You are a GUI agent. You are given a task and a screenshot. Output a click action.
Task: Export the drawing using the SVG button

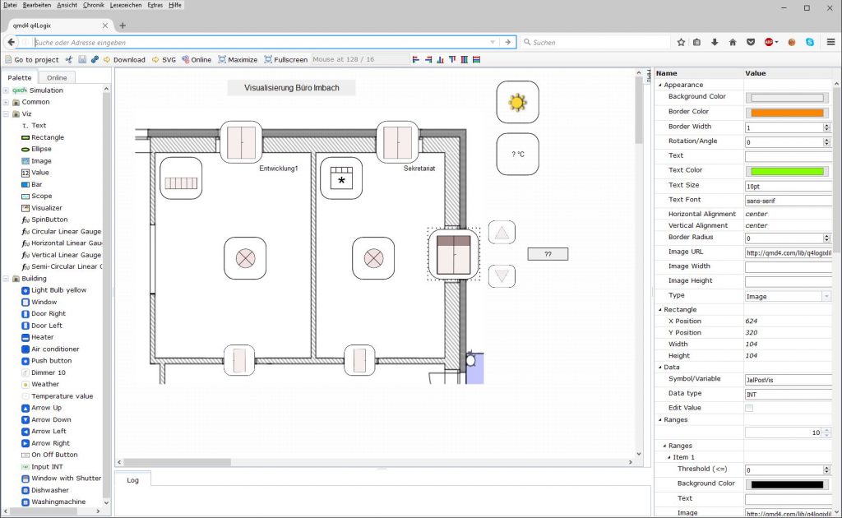[164, 59]
